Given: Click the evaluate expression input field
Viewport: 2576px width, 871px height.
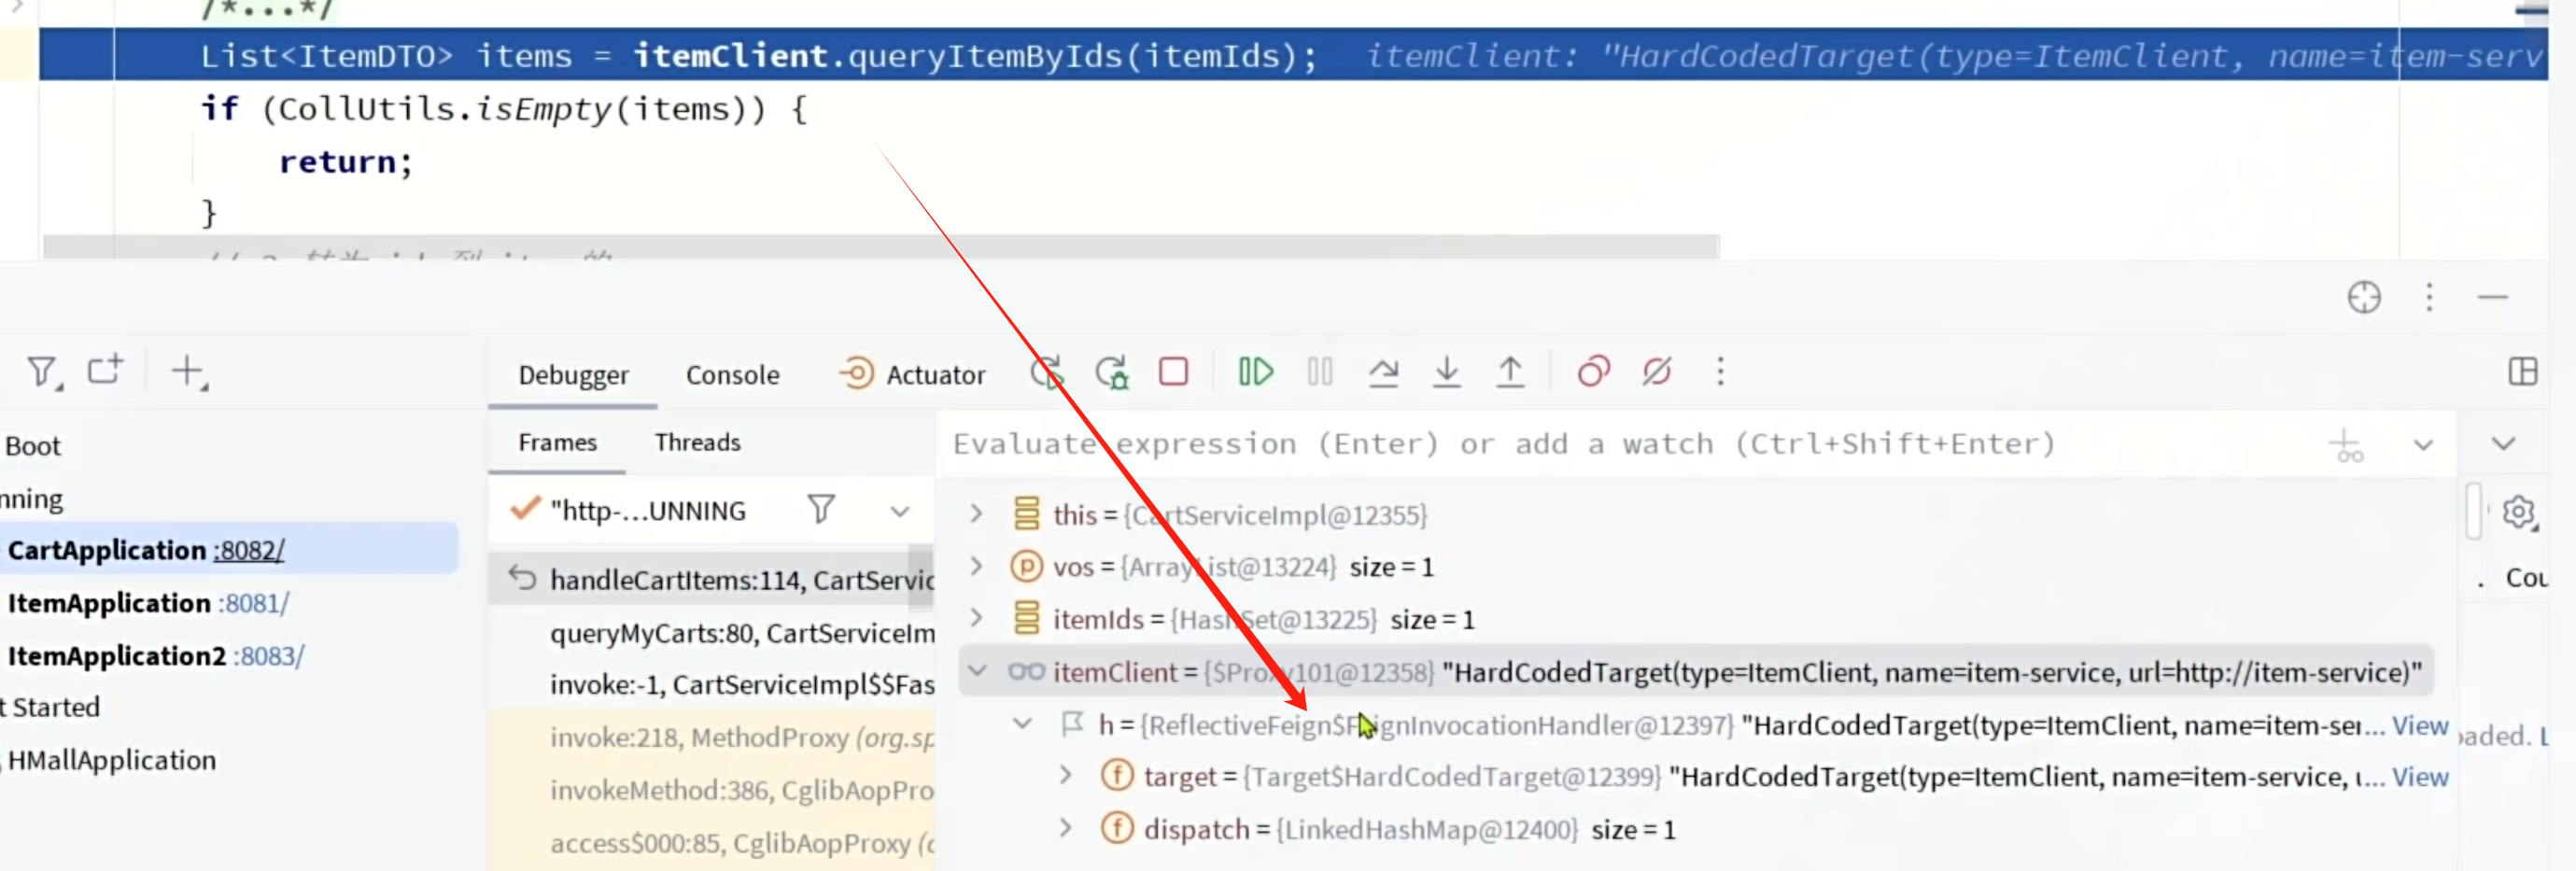Looking at the screenshot, I should coord(1630,444).
